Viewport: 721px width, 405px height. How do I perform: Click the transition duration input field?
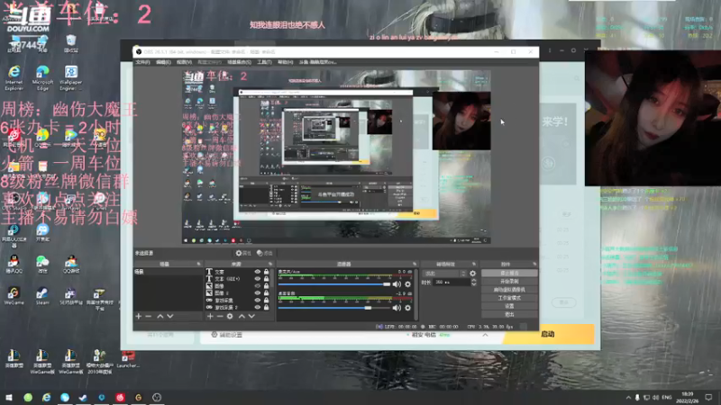click(x=452, y=283)
